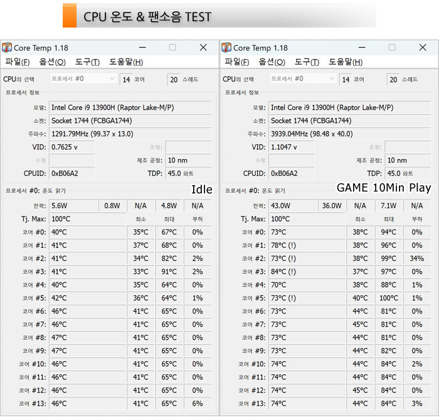
Task: Click power reading 43.0W
Action: (293, 206)
